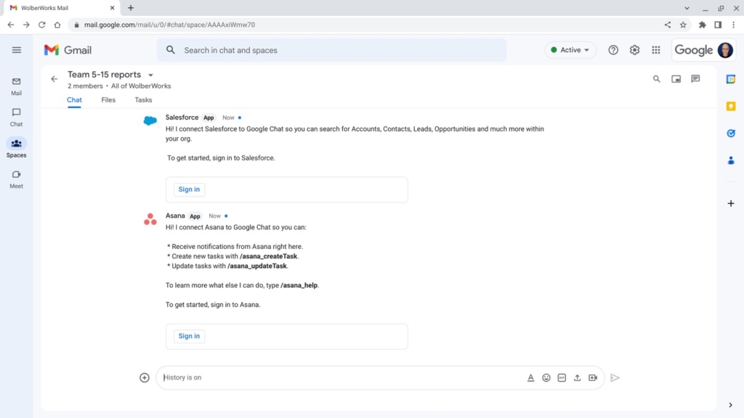Send the message with the arrow icon
The image size is (744, 418).
(x=615, y=377)
